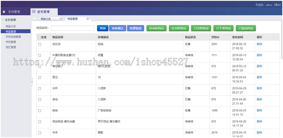
Task: Delete the 水杯 row
Action: click(259, 88)
